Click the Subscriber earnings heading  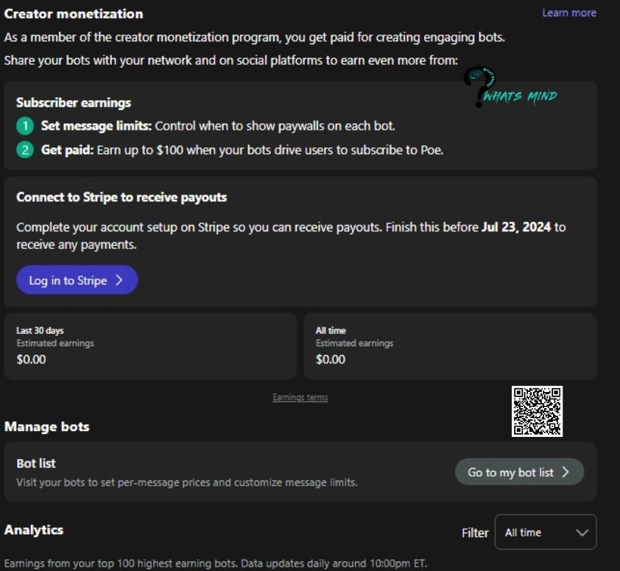(x=74, y=103)
